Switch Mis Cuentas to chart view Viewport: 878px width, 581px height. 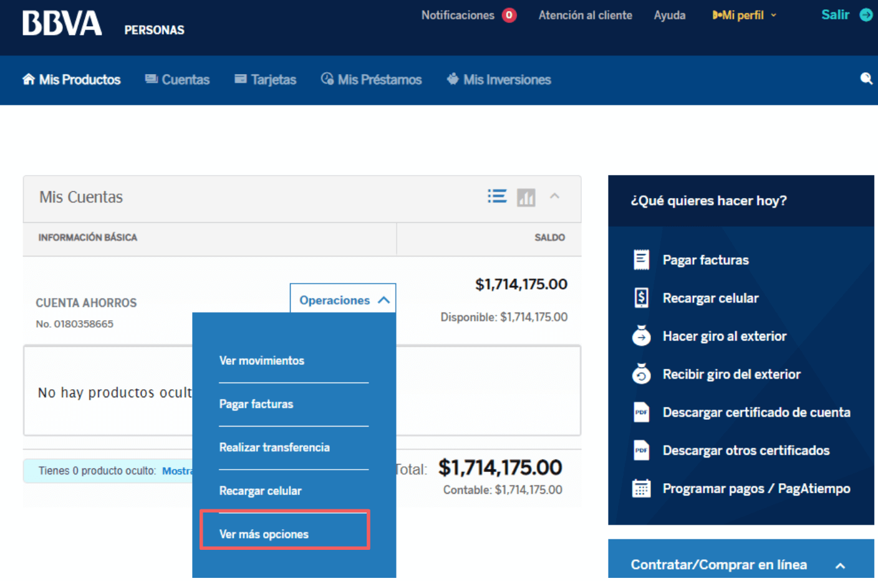pos(526,197)
